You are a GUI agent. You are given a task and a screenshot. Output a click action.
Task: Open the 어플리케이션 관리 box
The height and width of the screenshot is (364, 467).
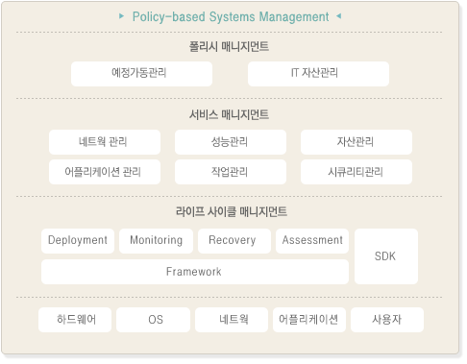pyautogui.click(x=105, y=172)
